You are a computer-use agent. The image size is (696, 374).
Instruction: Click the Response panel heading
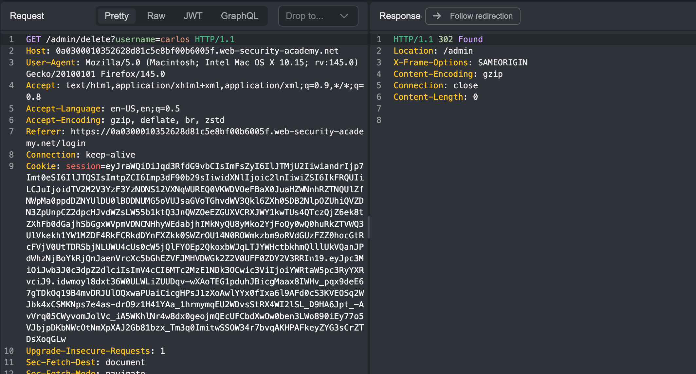click(399, 16)
